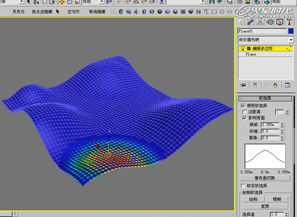
Task: Click Configure Modifier Sets icon
Action: tap(287, 85)
